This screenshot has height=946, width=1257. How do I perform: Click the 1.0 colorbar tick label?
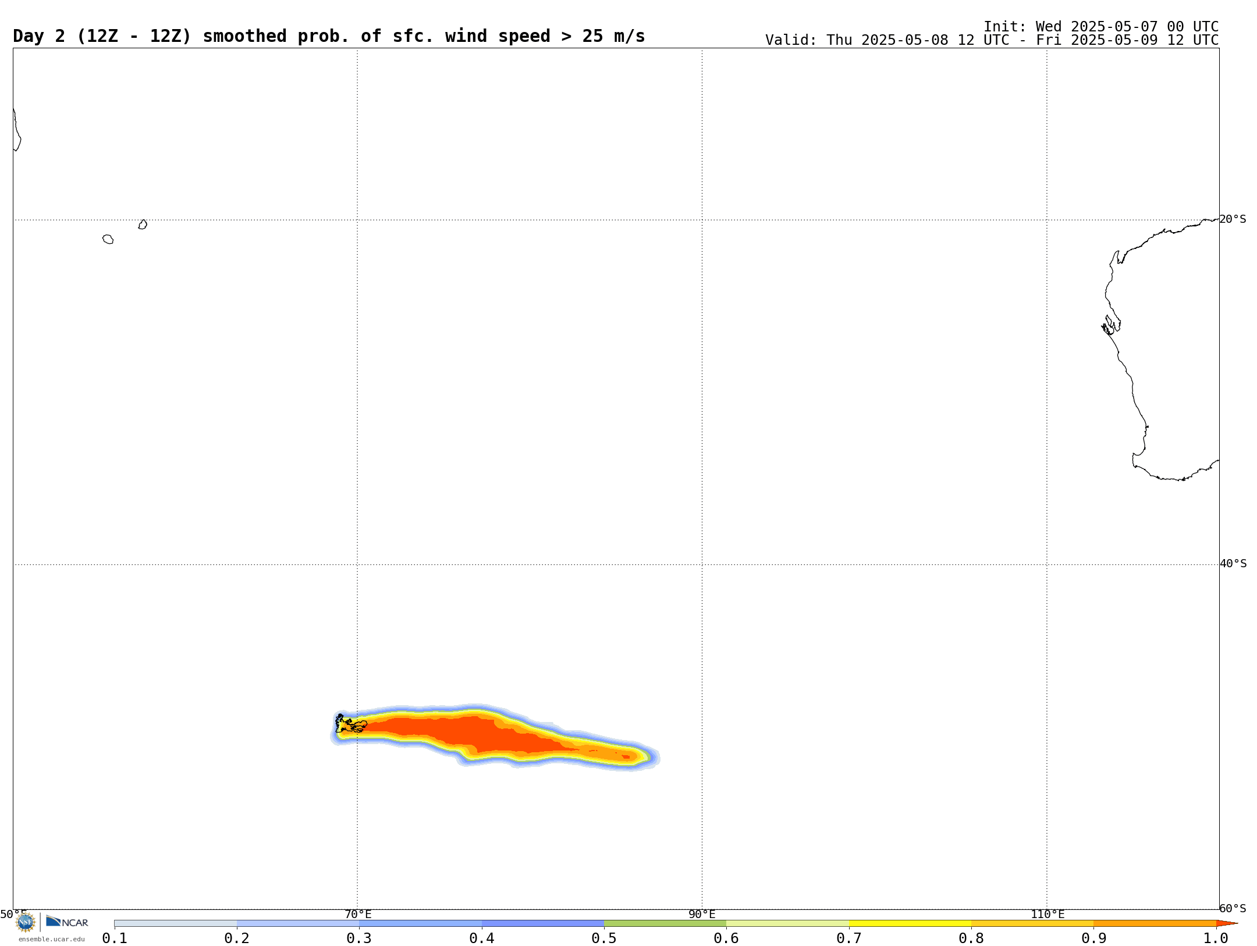tap(1216, 938)
